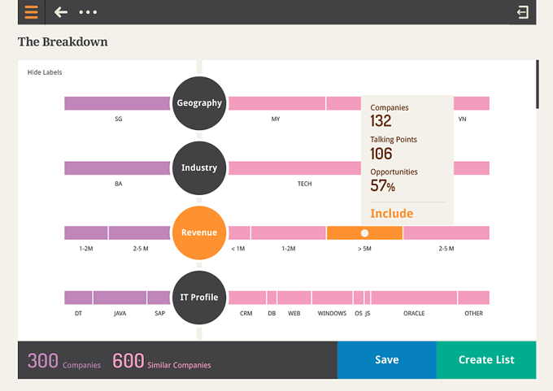Open the orange hamburger menu

32,12
